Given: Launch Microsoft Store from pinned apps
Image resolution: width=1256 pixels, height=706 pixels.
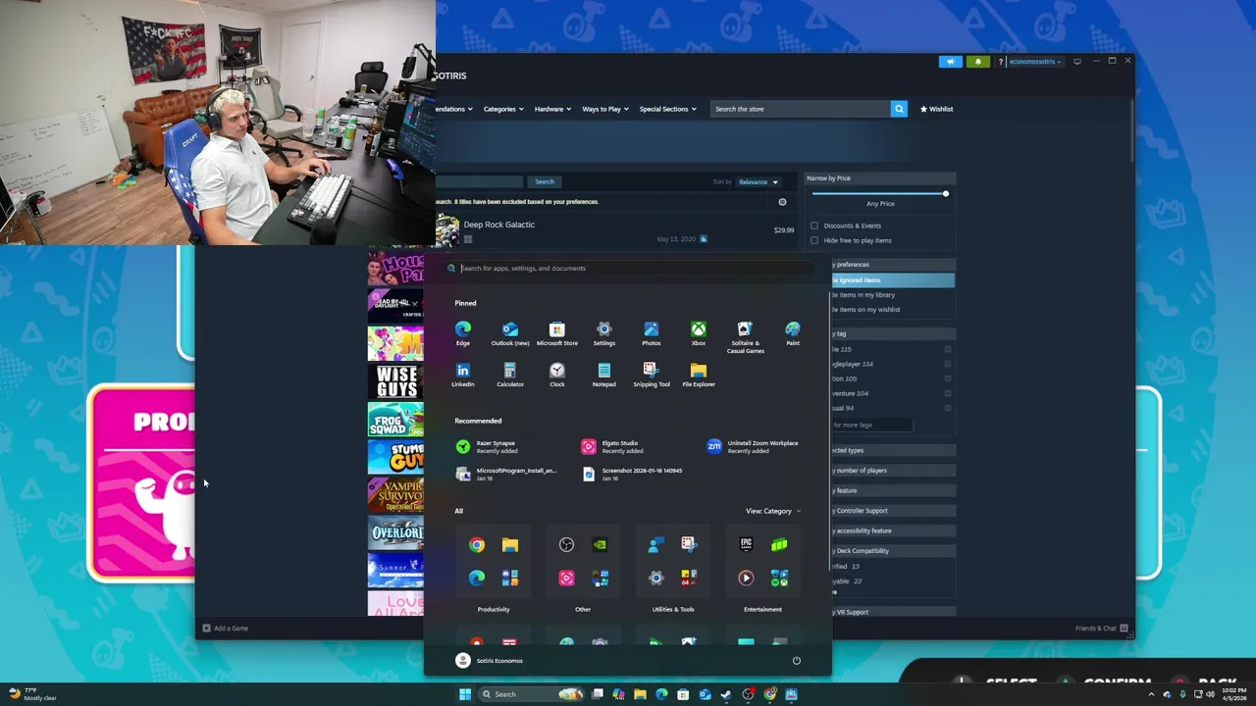Looking at the screenshot, I should point(556,333).
